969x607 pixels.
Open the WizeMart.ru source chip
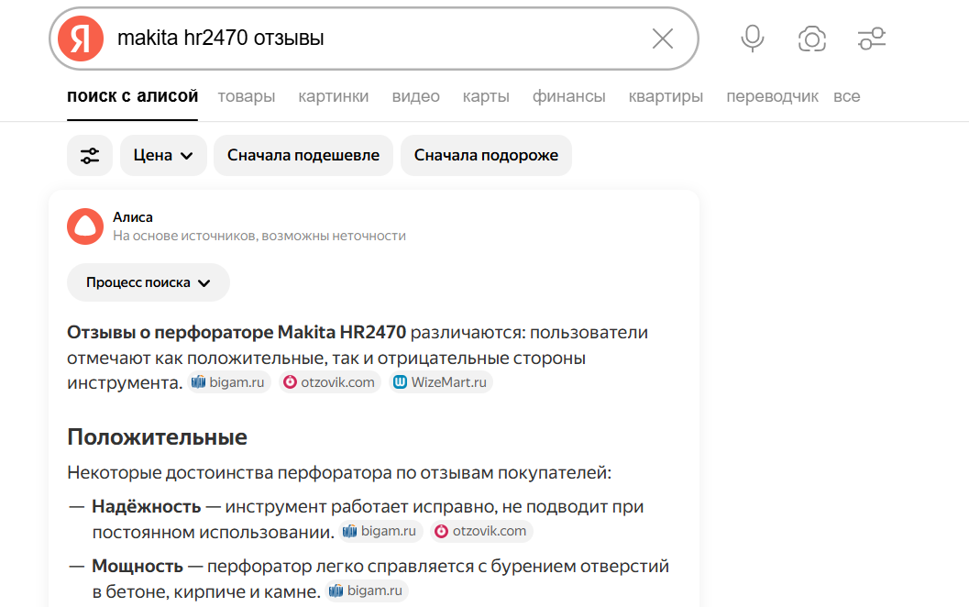click(x=441, y=382)
